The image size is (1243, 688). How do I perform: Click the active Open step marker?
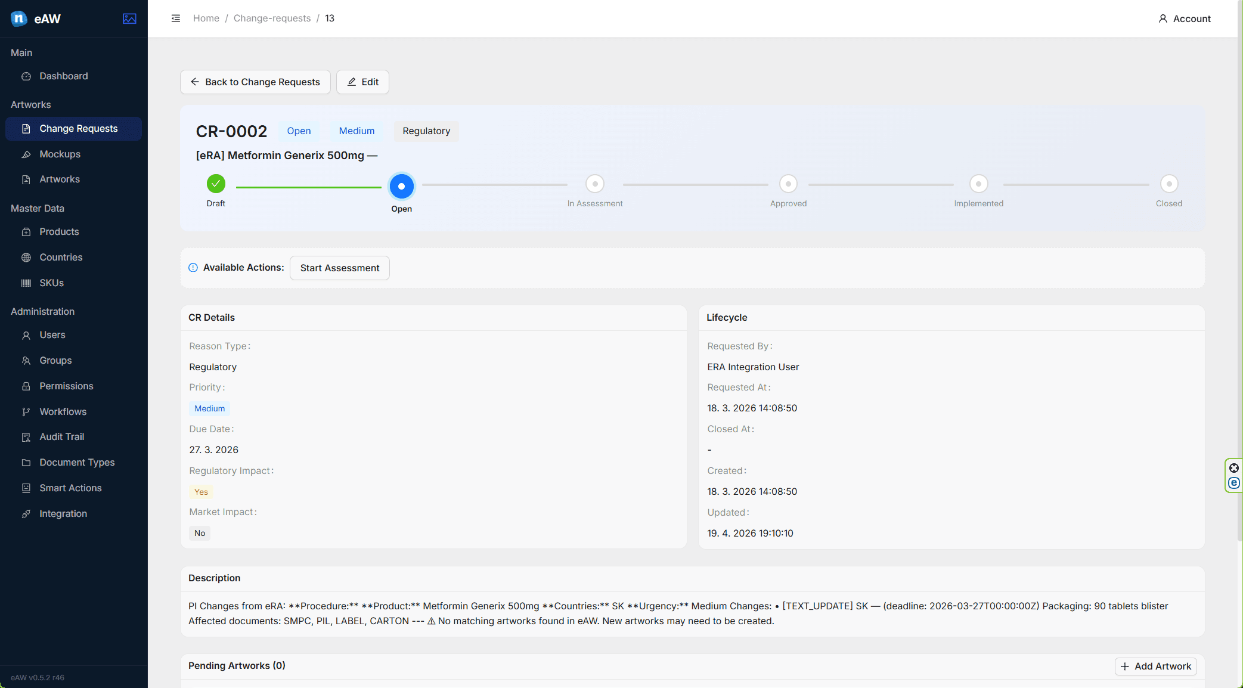[402, 187]
